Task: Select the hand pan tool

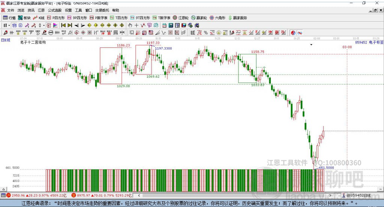Action: pyautogui.click(x=130, y=25)
